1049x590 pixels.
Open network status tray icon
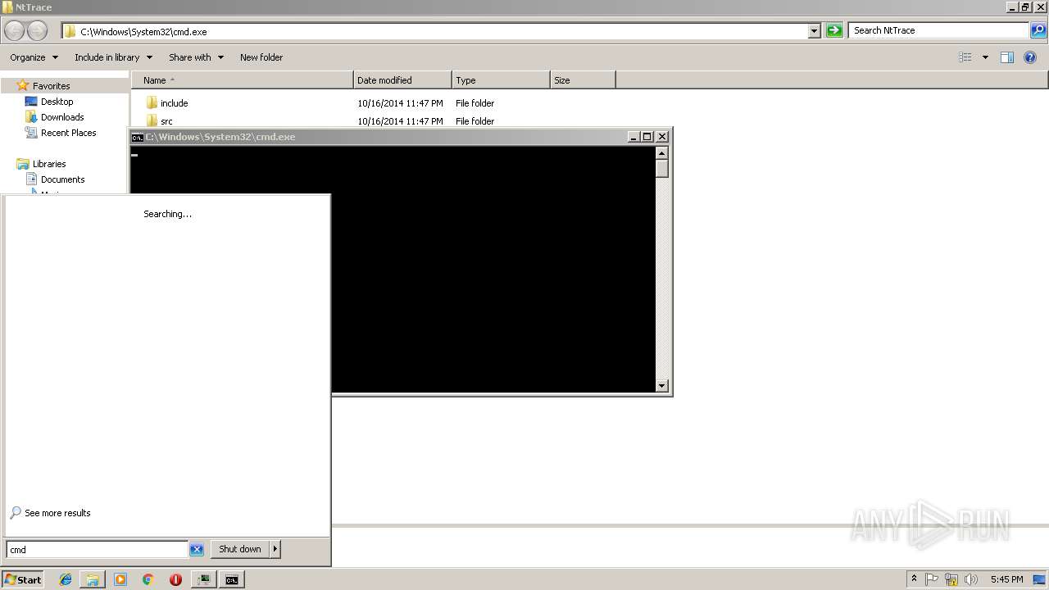[x=951, y=579]
